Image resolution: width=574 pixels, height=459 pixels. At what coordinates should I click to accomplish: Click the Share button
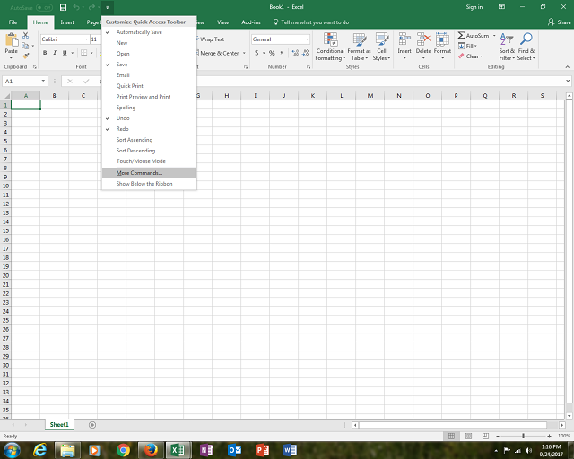(x=560, y=22)
